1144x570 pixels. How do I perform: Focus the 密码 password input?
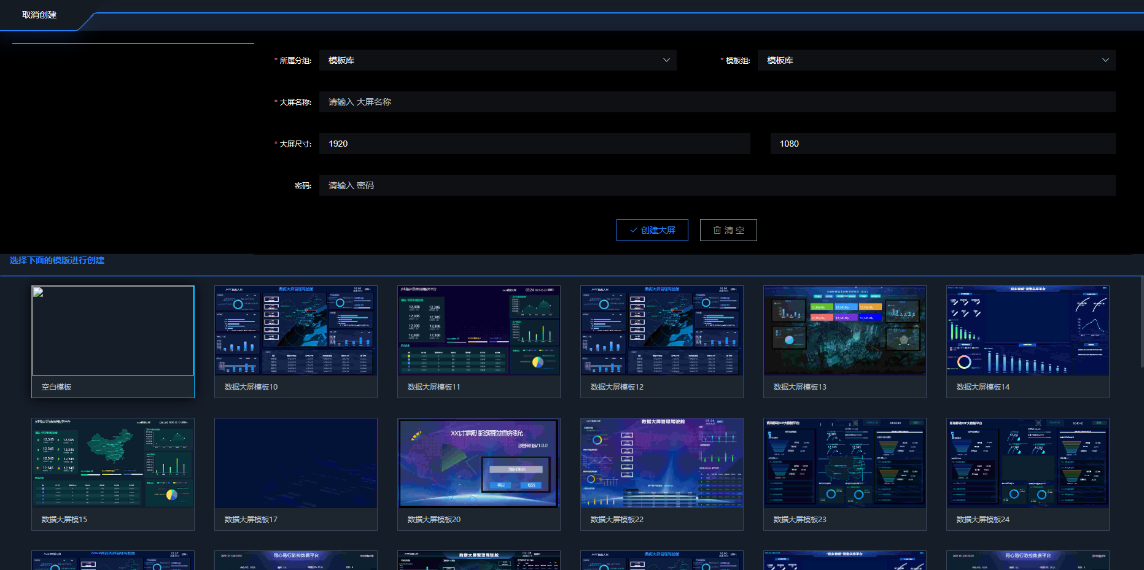(717, 185)
